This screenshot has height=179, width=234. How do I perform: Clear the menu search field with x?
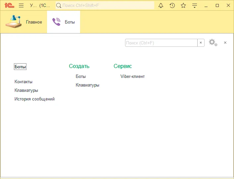201,43
